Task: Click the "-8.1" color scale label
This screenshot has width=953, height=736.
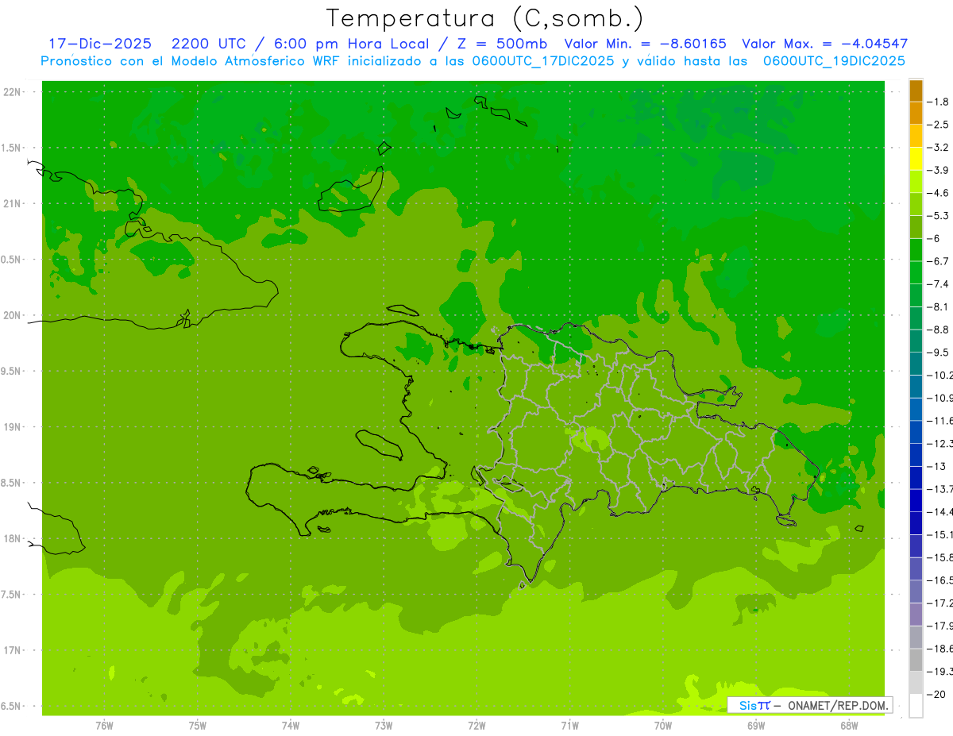Action: point(937,306)
